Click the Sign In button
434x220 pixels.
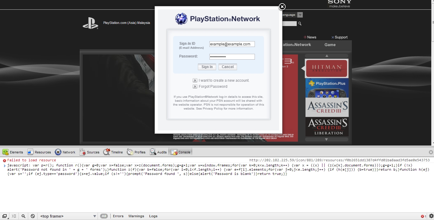pos(207,67)
